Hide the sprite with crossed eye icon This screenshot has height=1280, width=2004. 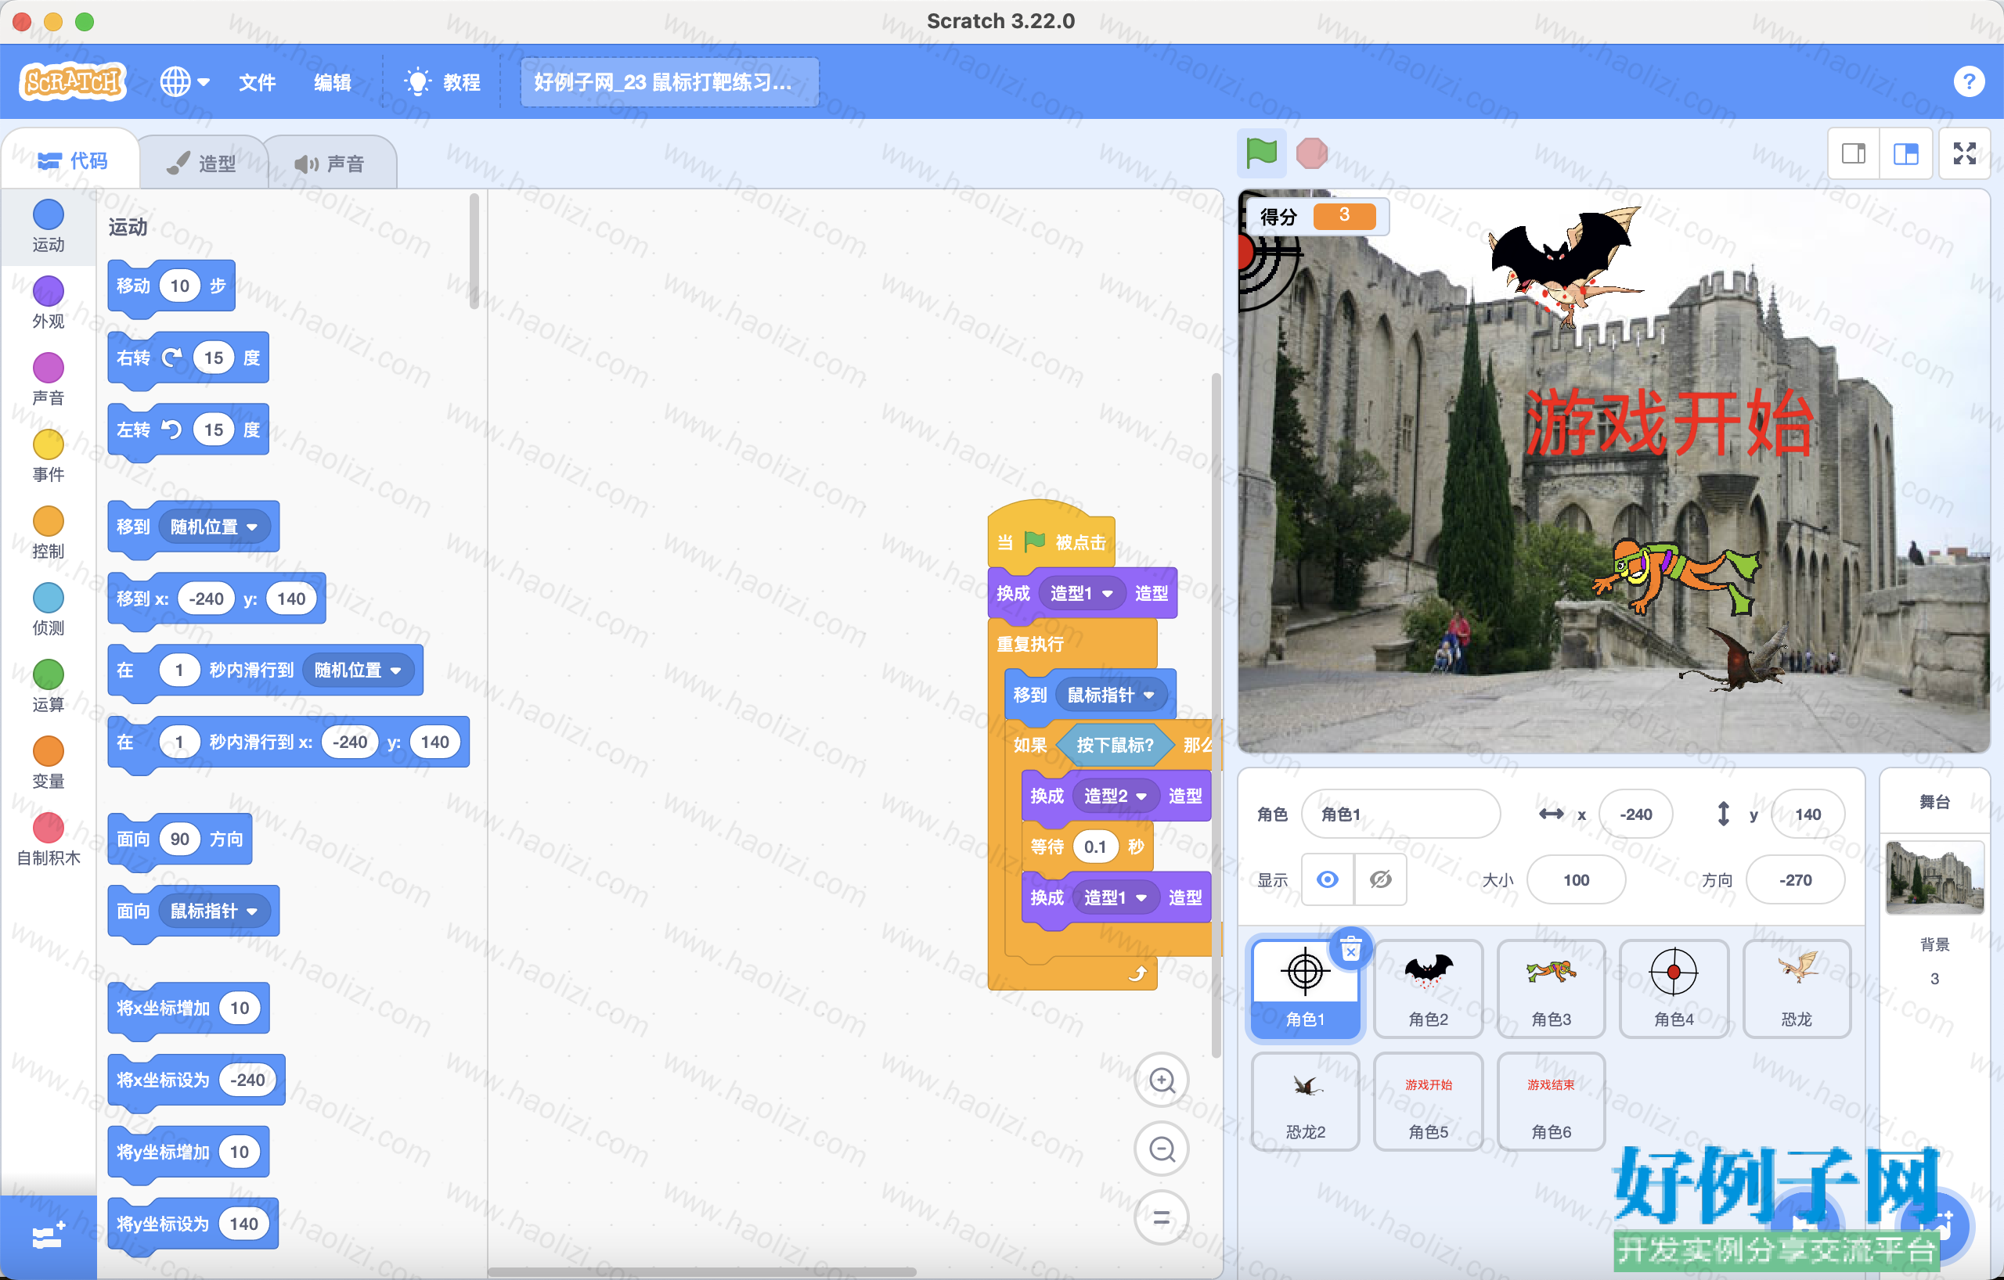point(1381,879)
